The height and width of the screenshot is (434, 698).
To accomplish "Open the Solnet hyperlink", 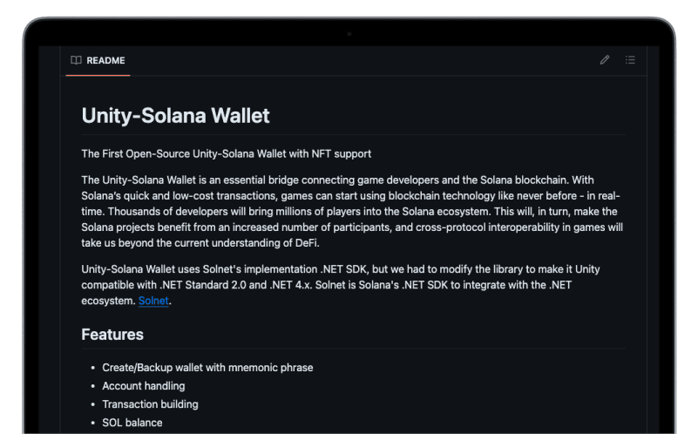I will coord(153,301).
